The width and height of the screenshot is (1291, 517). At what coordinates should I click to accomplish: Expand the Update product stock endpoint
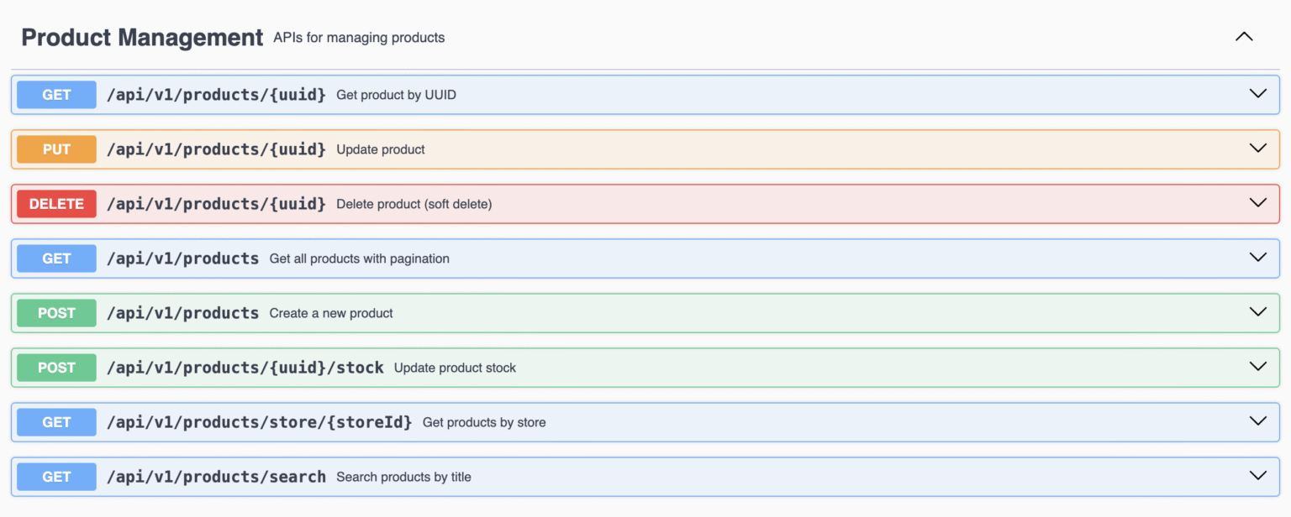(1258, 366)
